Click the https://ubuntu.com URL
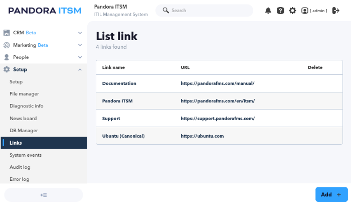The width and height of the screenshot is (351, 205). [x=202, y=136]
